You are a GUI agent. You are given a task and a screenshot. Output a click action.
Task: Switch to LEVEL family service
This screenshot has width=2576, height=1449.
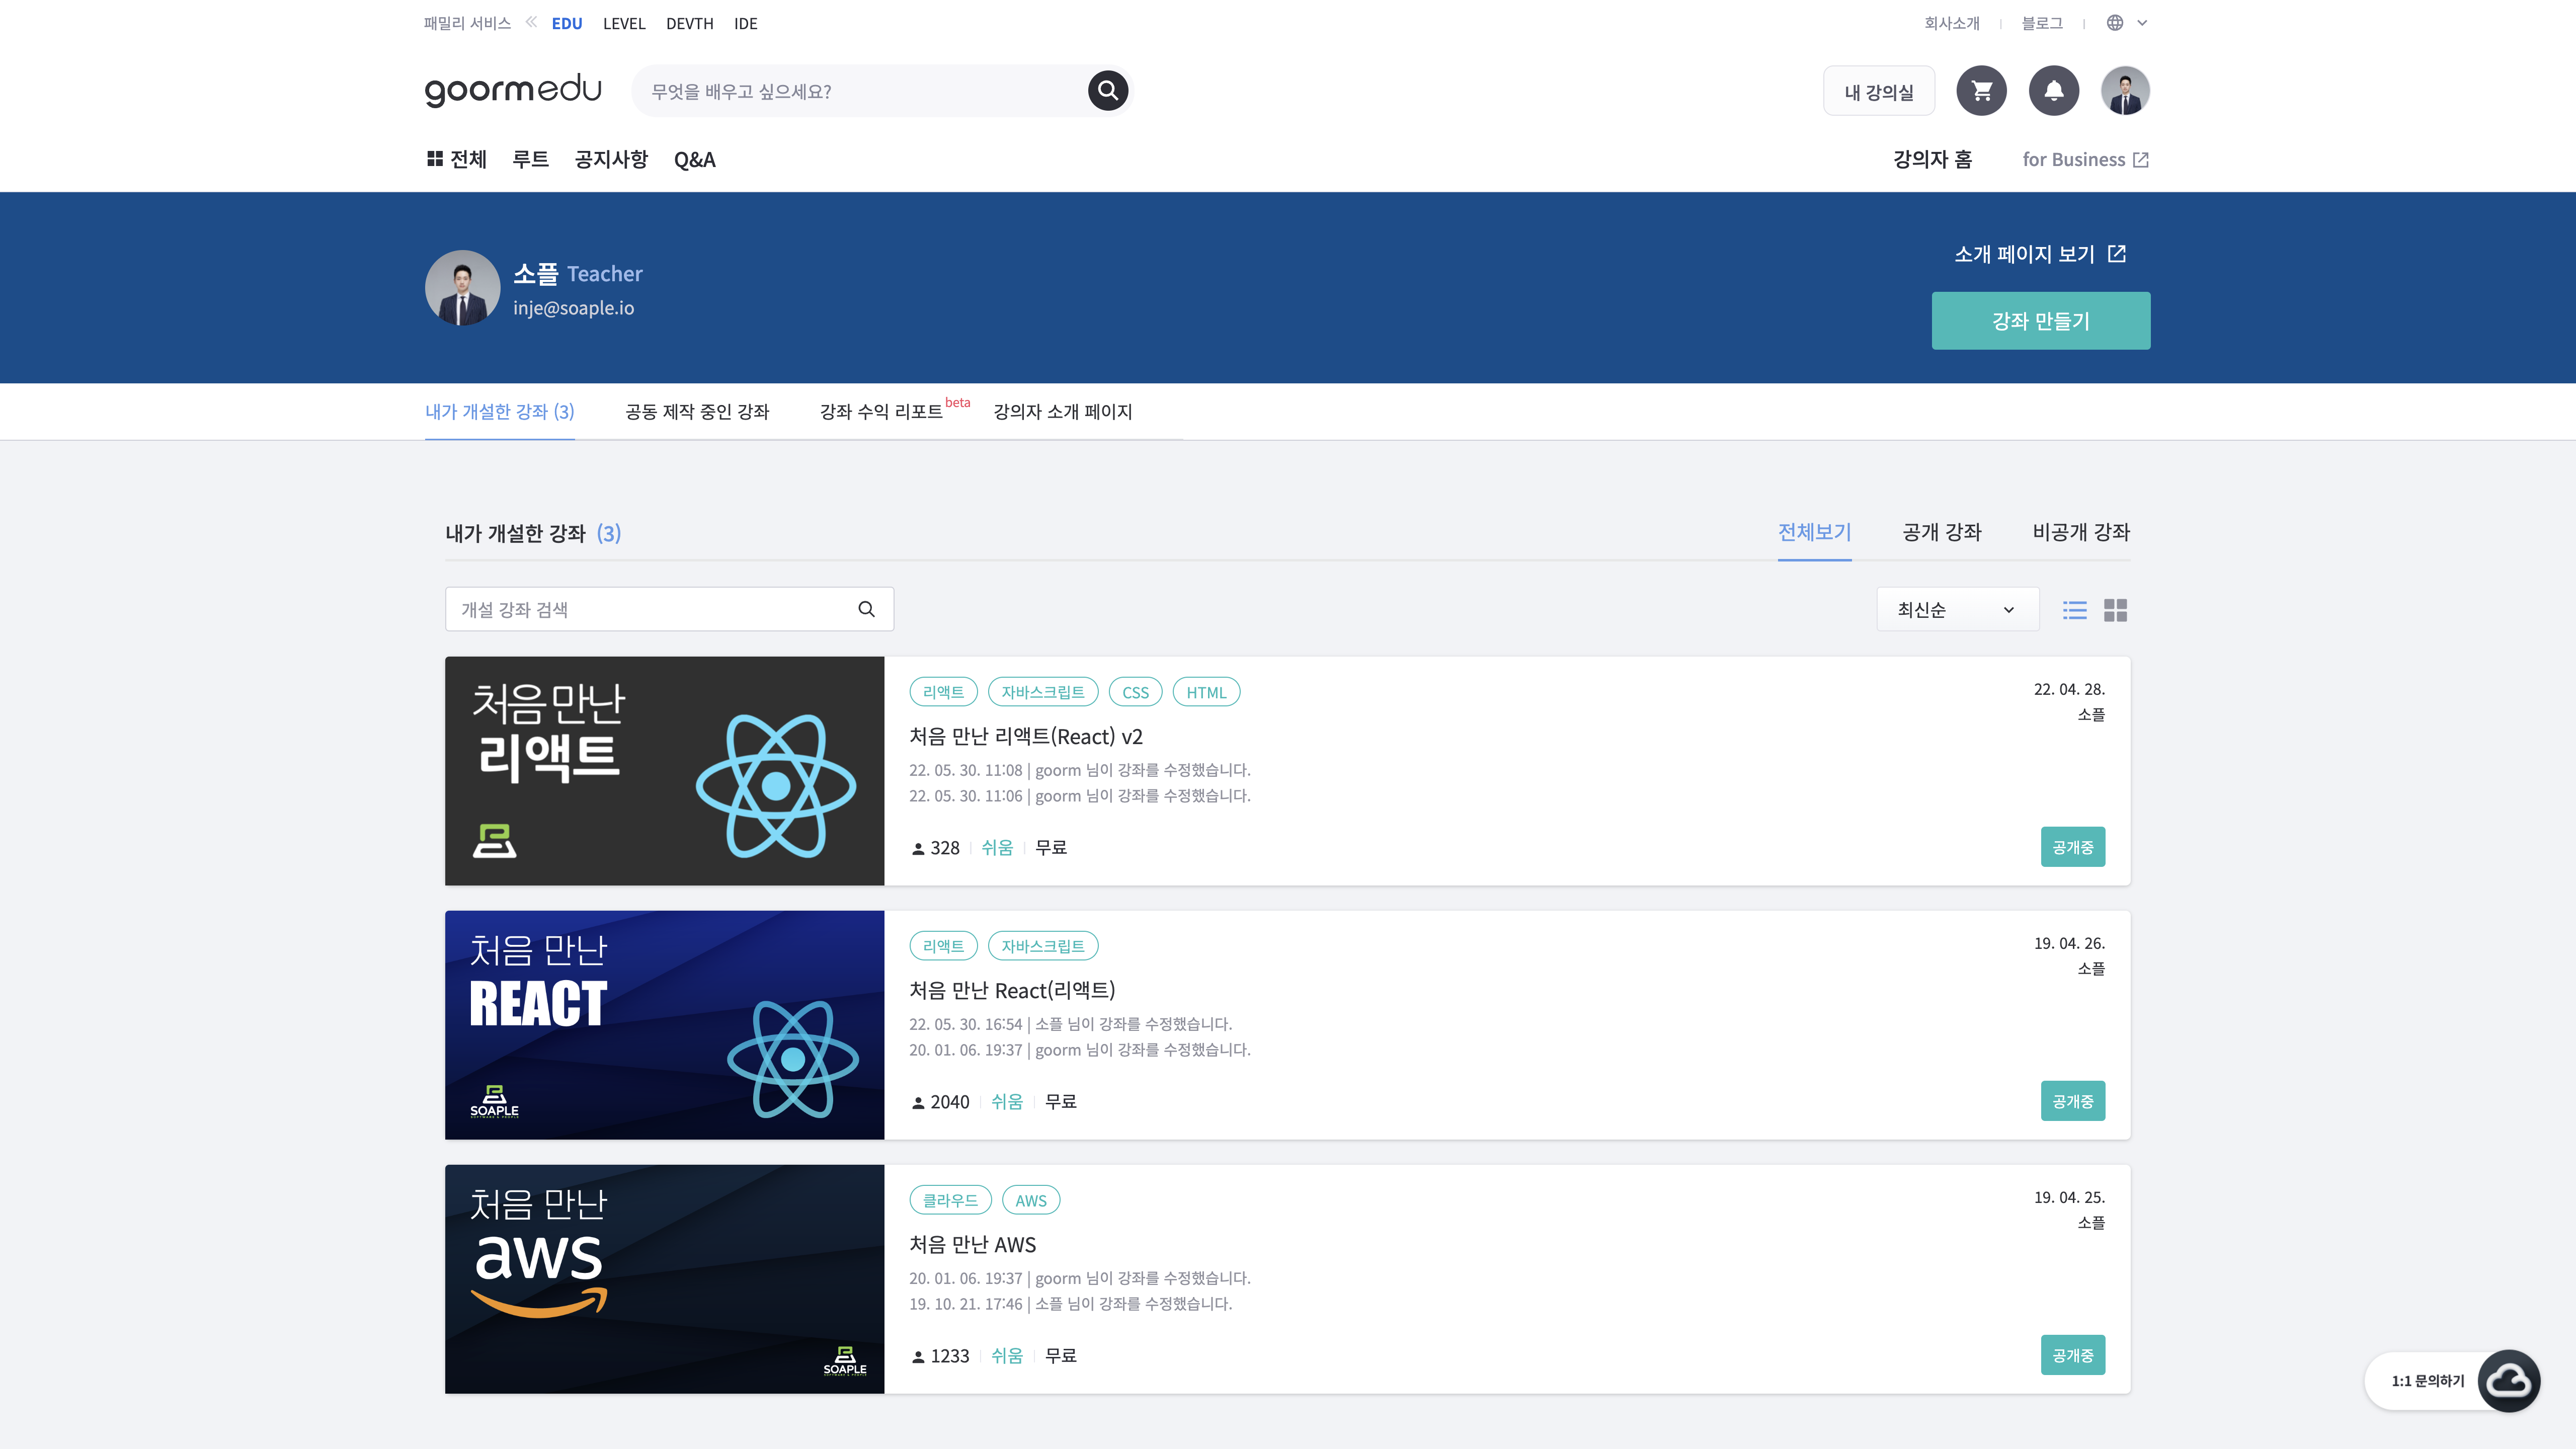coord(623,24)
